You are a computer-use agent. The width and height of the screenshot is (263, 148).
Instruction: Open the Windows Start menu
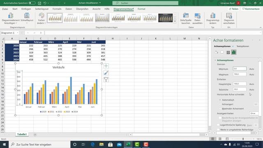4,144
